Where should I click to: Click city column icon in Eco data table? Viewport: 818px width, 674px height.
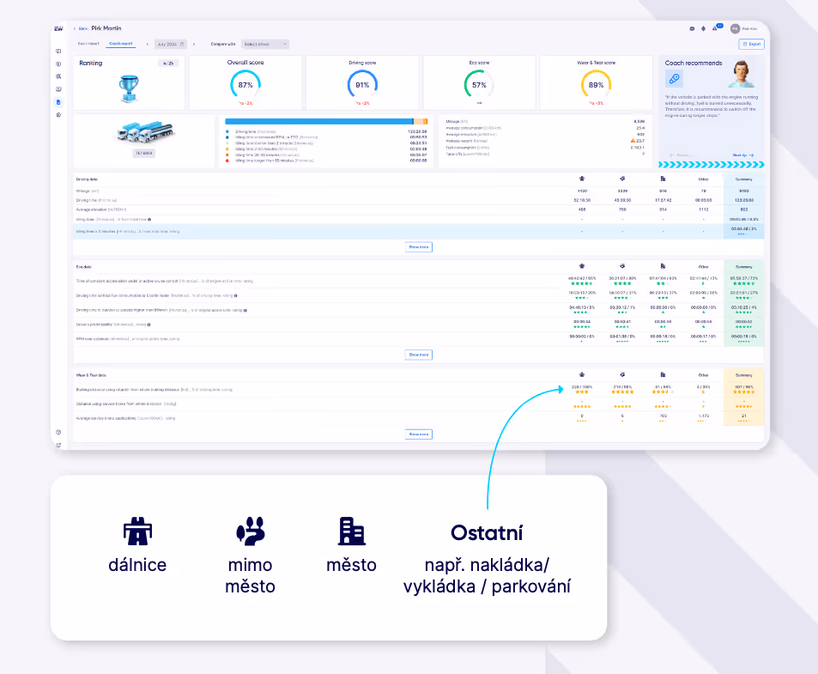click(x=663, y=266)
